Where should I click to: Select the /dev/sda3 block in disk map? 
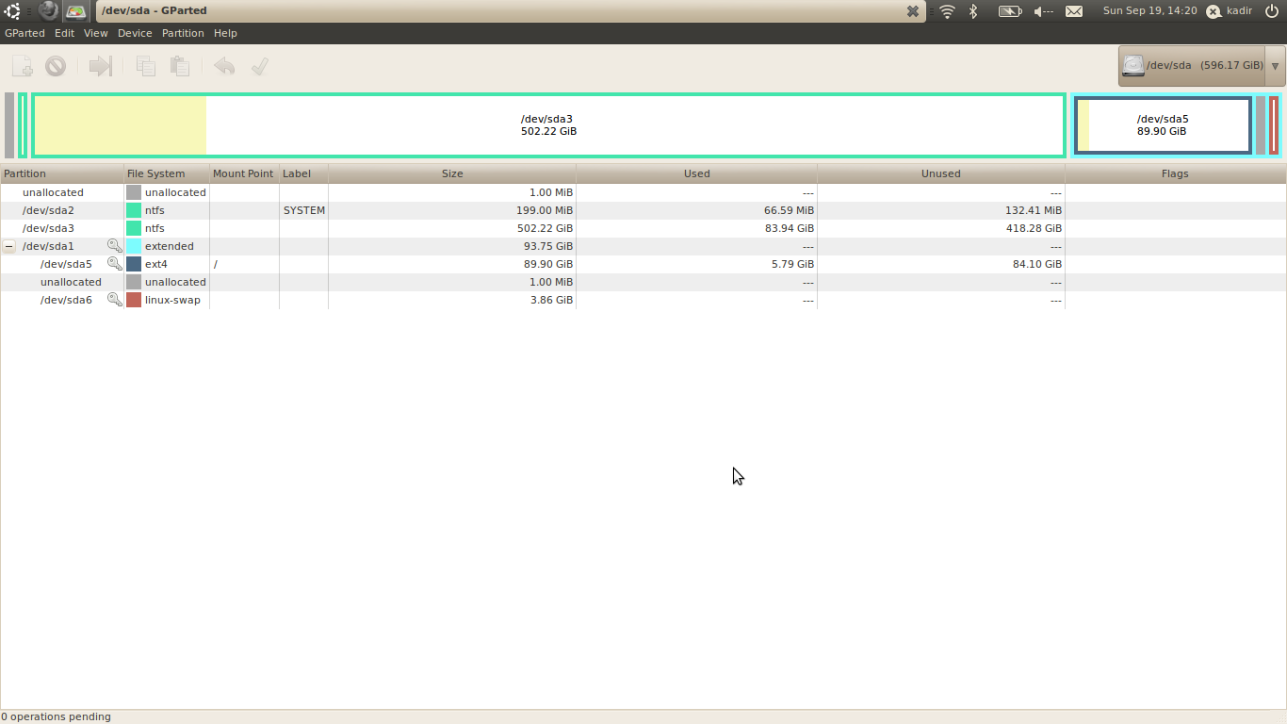(548, 125)
